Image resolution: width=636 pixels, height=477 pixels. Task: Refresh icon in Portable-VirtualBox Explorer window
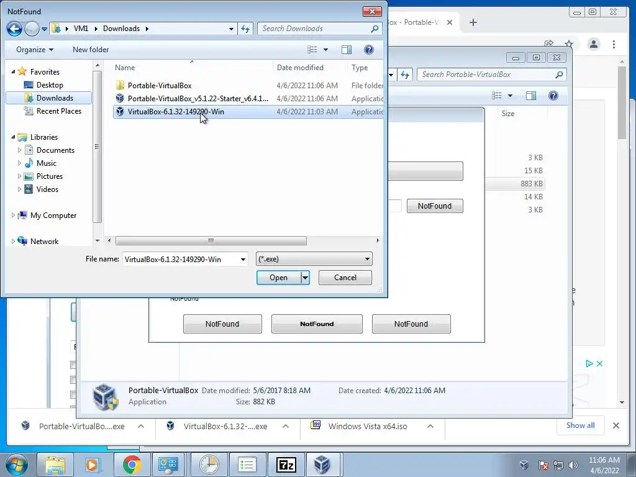point(405,75)
